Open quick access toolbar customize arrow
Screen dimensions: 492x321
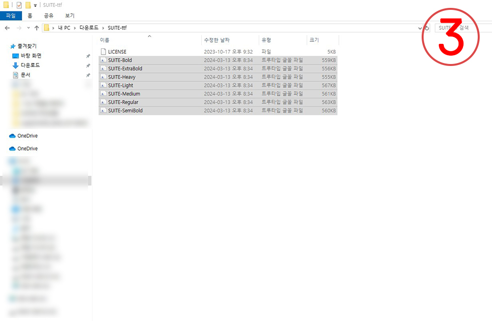35,5
